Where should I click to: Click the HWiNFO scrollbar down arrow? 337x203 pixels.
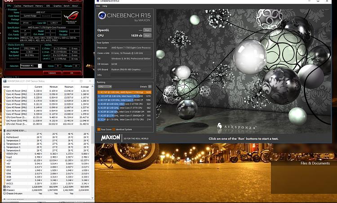[x=93, y=198]
